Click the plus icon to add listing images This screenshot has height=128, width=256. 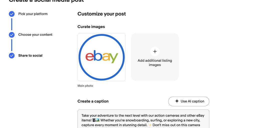pos(155,51)
